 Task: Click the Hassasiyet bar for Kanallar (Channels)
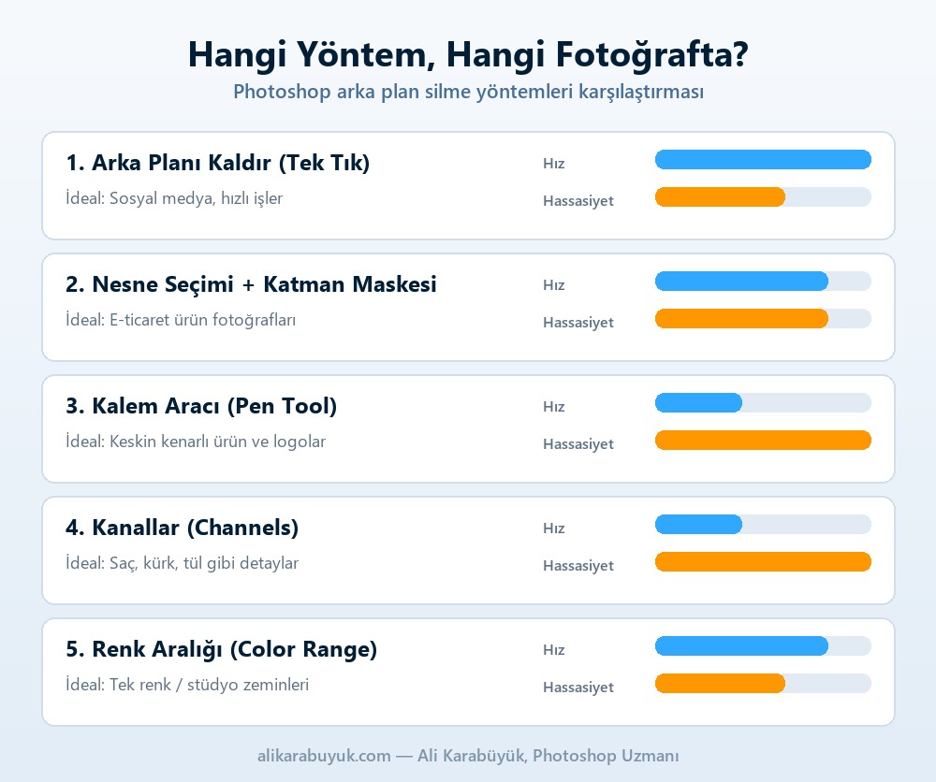coord(763,562)
